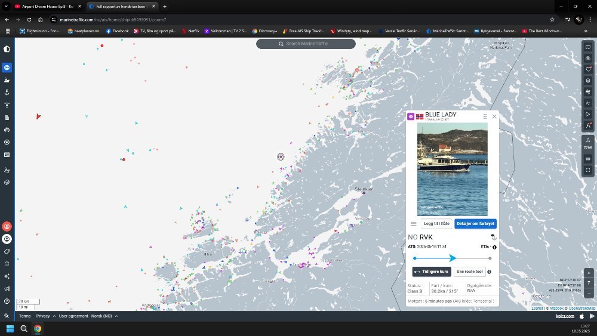Toggle the traffic density icon in right toolbar
Viewport: 597px width, 336px height.
588,103
